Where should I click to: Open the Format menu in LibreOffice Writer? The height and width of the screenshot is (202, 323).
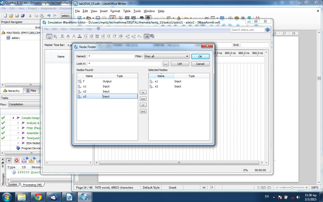115,11
